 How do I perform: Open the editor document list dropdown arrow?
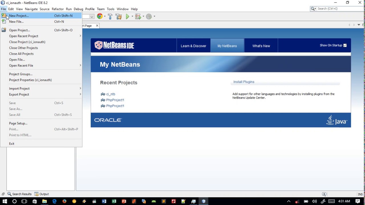pos(359,25)
